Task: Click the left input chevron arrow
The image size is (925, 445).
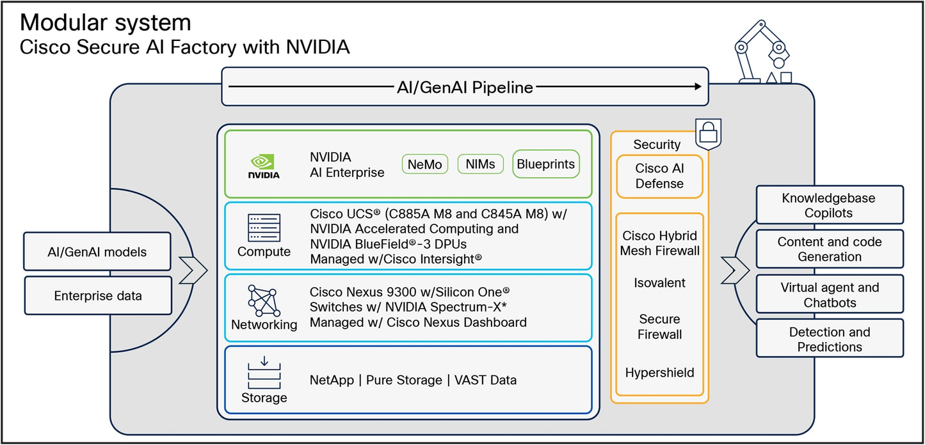Action: click(193, 271)
